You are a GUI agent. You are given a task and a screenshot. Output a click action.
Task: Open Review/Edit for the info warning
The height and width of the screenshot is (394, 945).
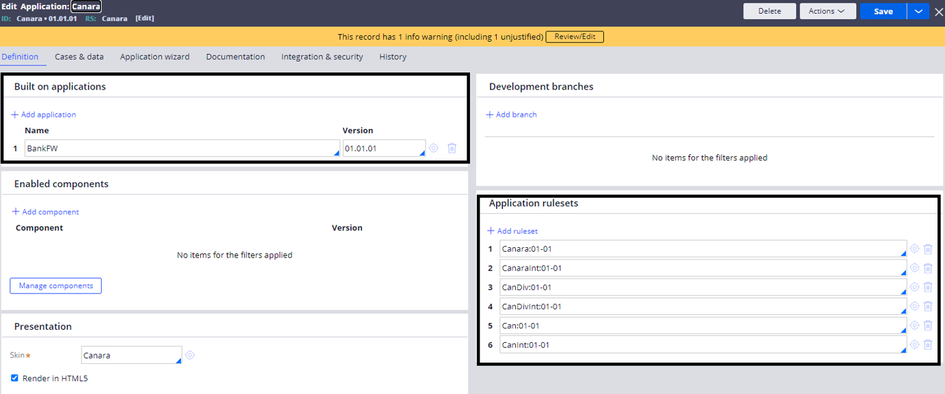click(575, 36)
